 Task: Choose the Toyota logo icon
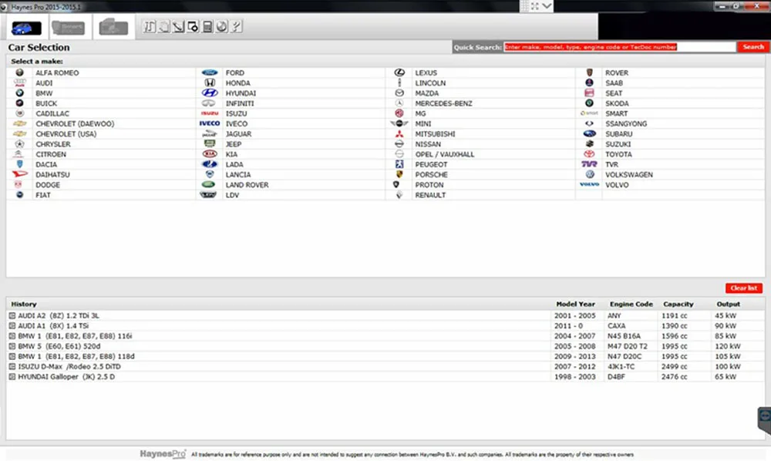click(589, 154)
